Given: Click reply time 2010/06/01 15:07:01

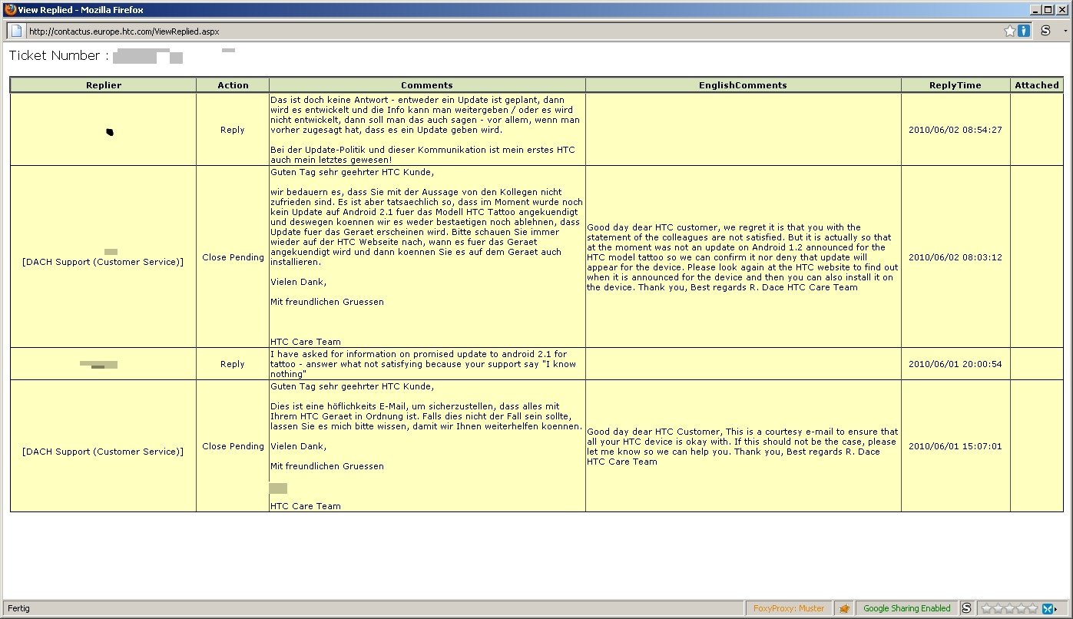Looking at the screenshot, I should 955,446.
